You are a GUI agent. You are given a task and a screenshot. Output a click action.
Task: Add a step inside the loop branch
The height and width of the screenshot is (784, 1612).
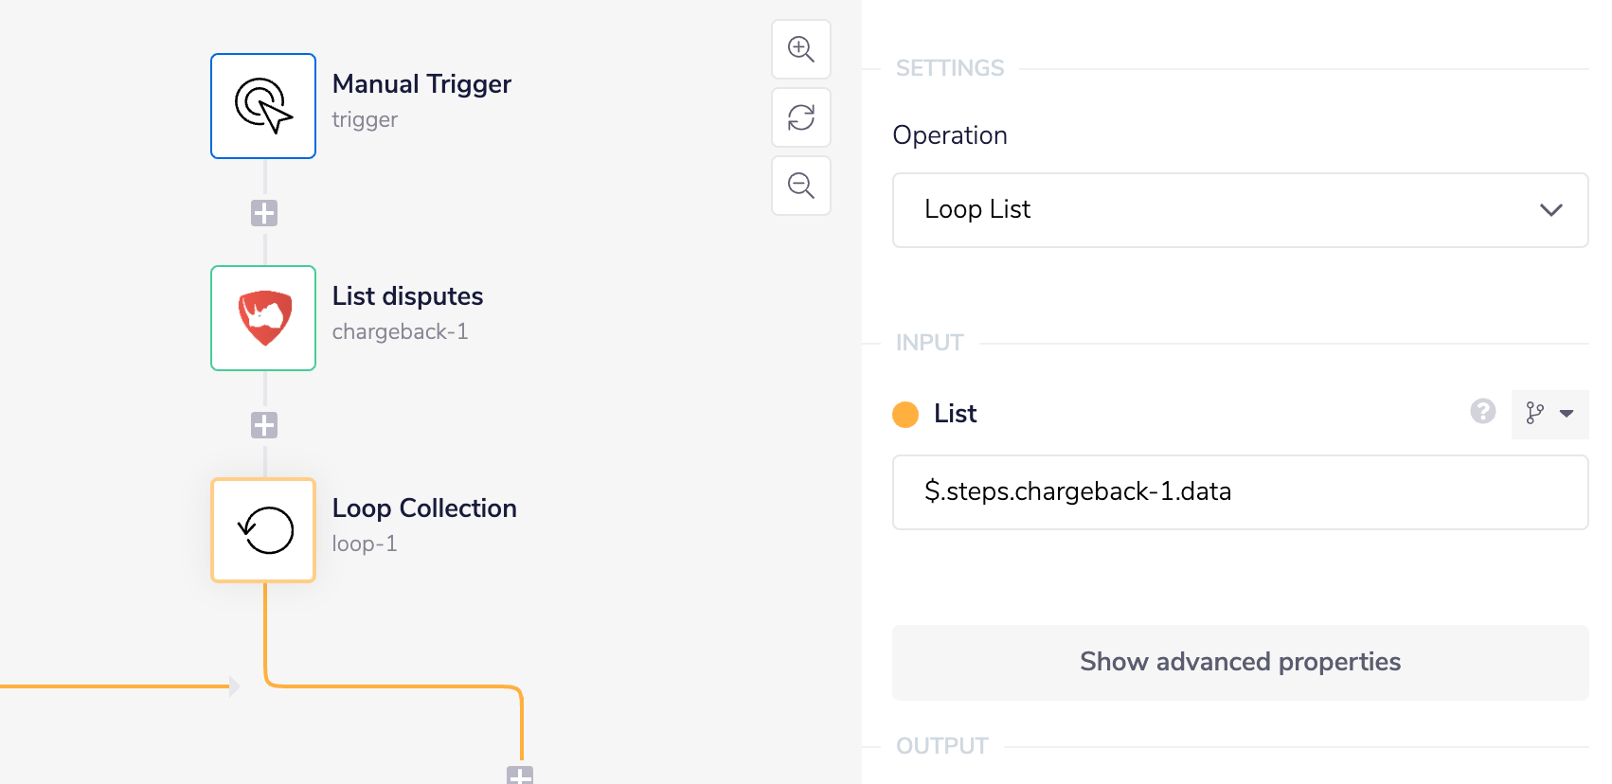click(520, 775)
